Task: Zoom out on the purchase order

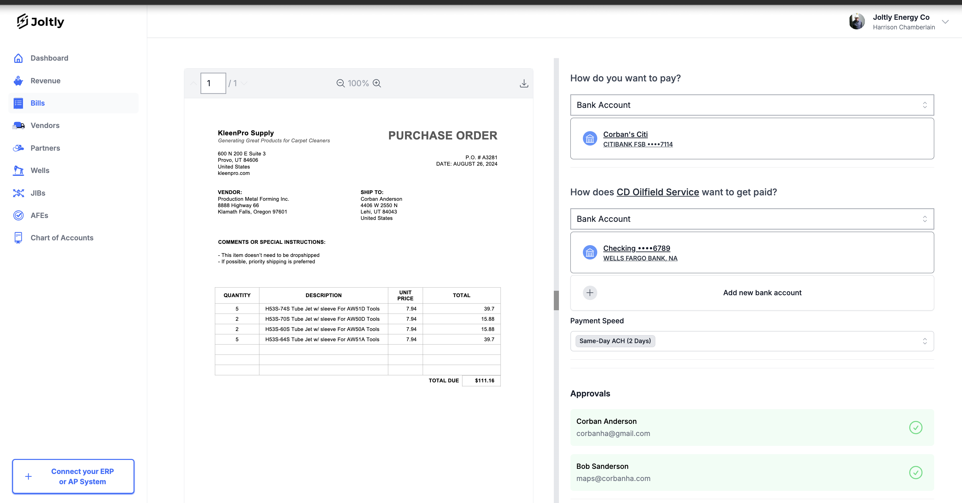Action: pos(340,83)
